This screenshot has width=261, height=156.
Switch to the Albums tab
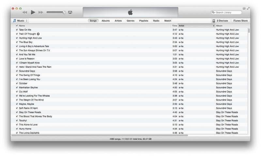[105, 21]
